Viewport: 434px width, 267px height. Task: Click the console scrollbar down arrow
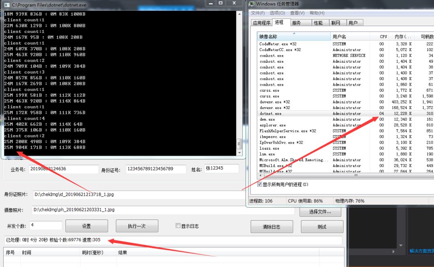[240, 152]
